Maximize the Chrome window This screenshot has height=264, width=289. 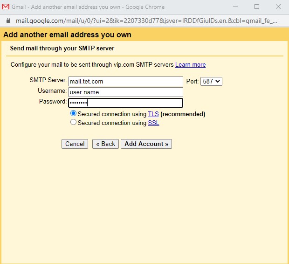point(257,7)
